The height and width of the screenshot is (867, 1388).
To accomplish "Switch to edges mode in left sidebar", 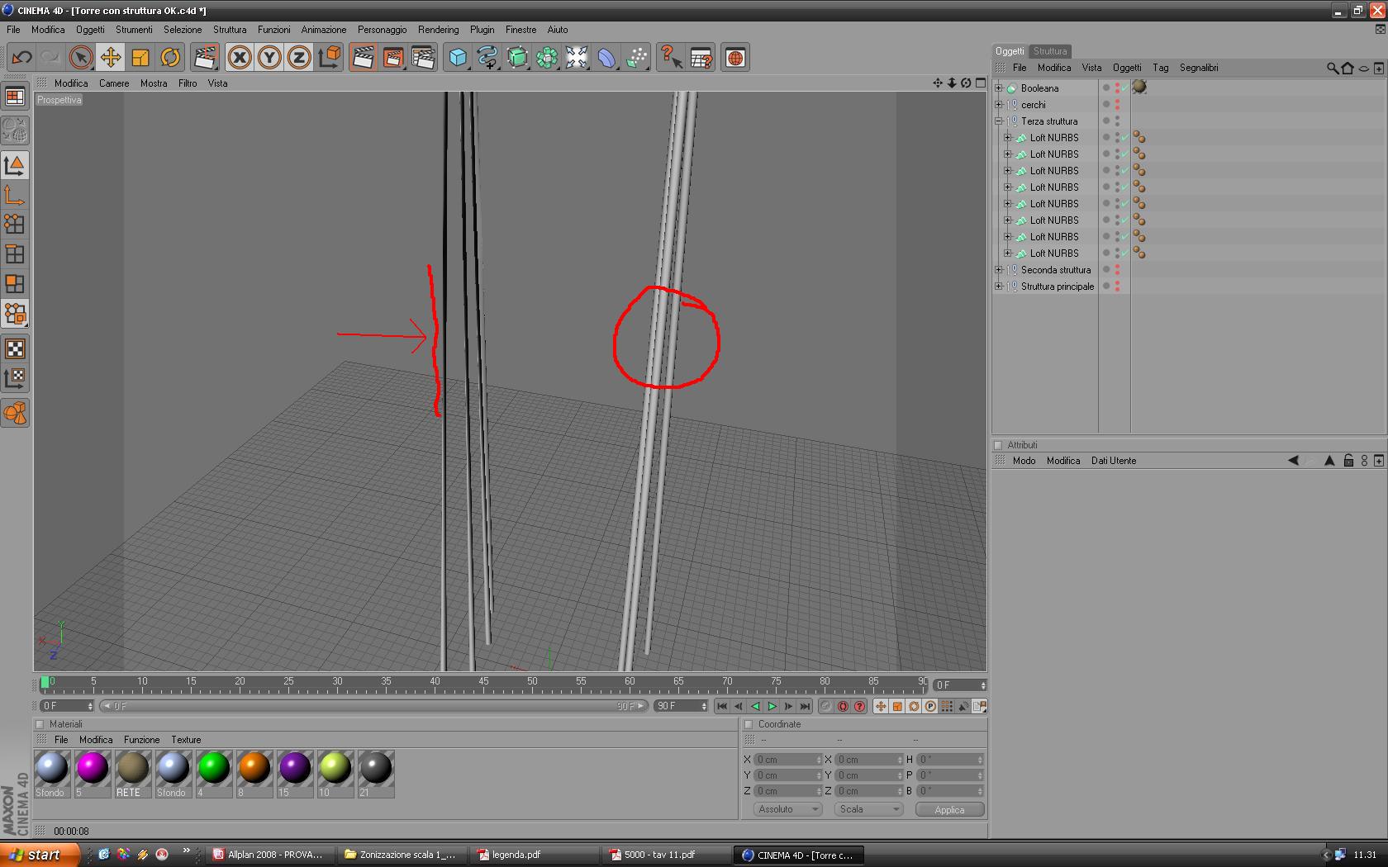I will 15,254.
